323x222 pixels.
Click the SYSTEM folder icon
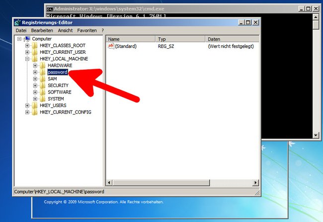(42, 99)
